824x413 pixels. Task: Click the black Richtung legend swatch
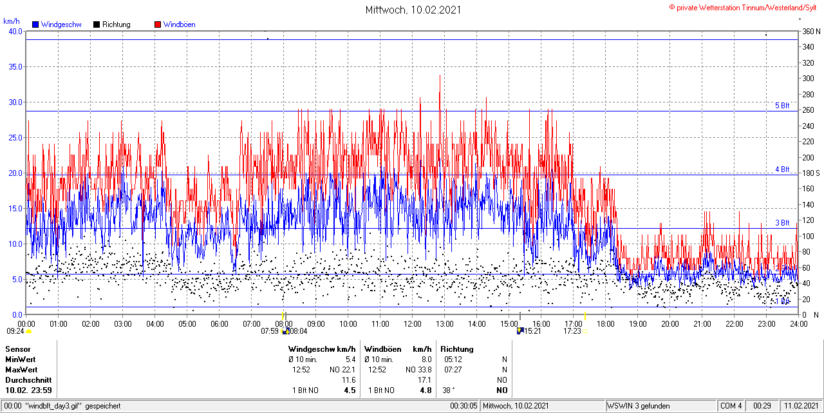coord(97,24)
